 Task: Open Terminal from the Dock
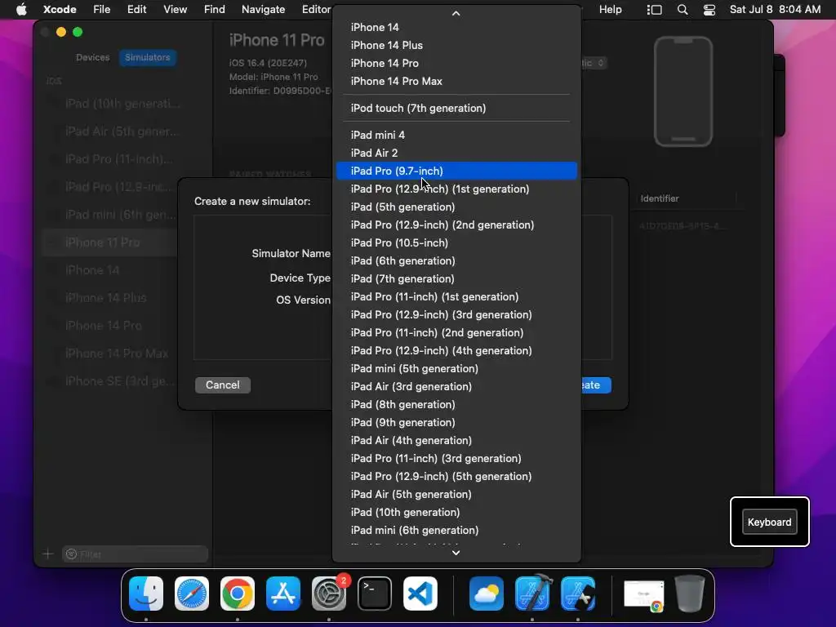coord(375,594)
